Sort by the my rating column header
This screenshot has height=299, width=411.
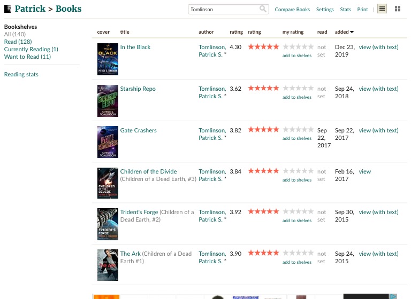[x=293, y=32]
